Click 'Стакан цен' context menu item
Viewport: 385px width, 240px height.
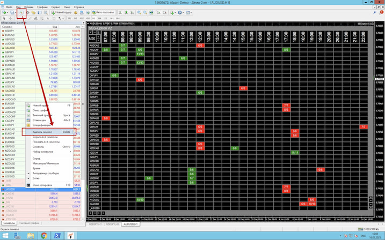(x=41, y=120)
